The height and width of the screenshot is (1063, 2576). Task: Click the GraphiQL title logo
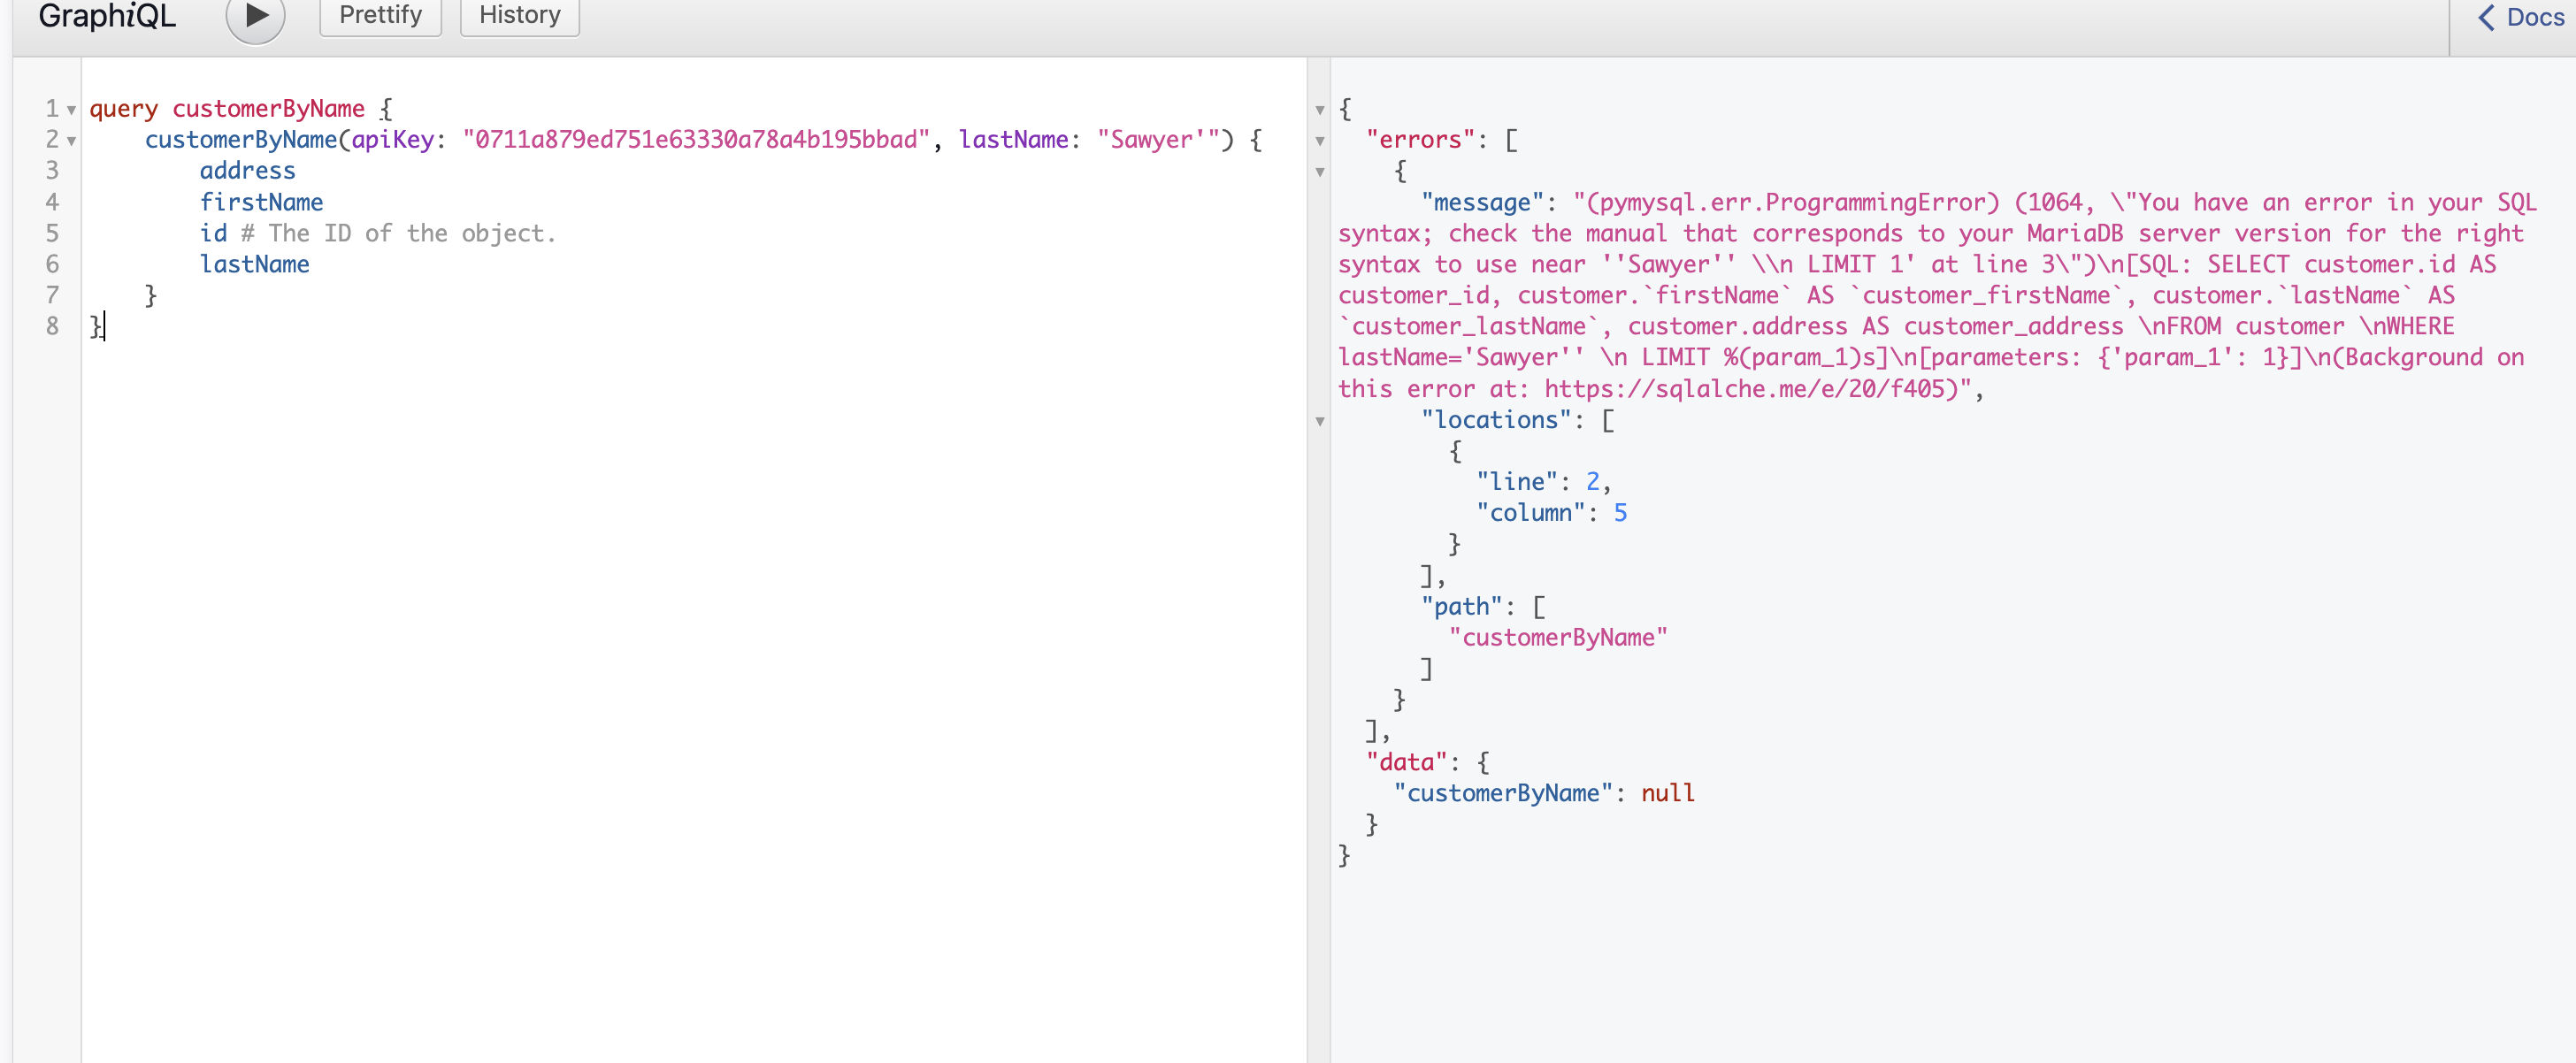click(x=107, y=16)
